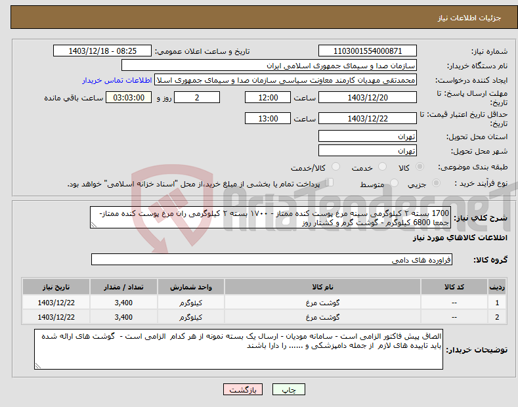Image resolution: width=518 pixels, height=407 pixels.
Task: Click the واحد شمارش column header
Action: tap(191, 287)
